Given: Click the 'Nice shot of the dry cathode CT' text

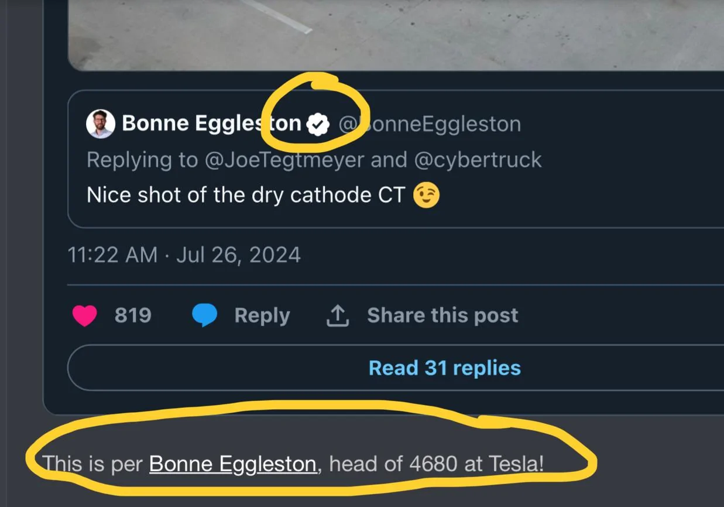Looking at the screenshot, I should (x=246, y=196).
